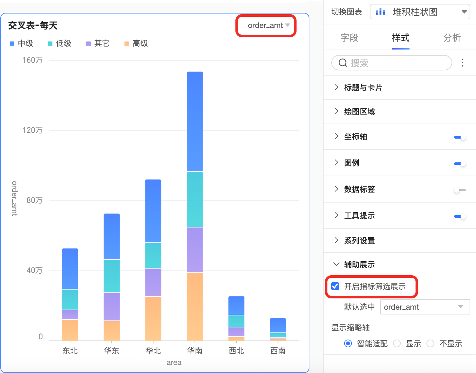
Task: Expand the 标题与卡片 section
Action: [363, 87]
